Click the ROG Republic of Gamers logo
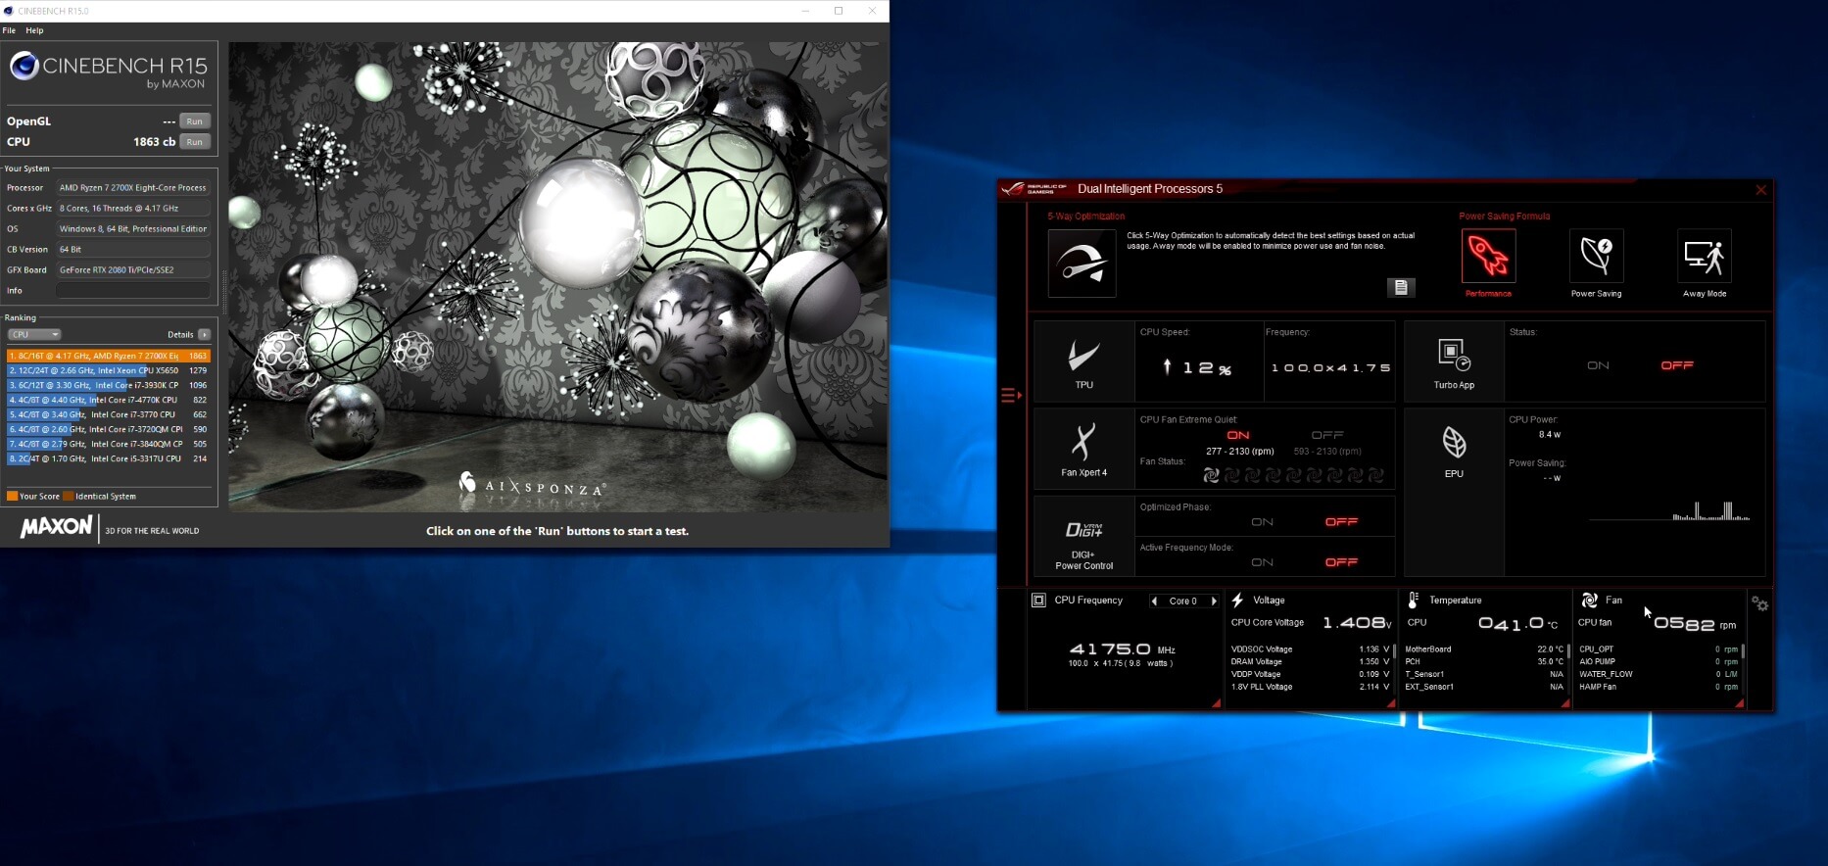 pos(1034,189)
